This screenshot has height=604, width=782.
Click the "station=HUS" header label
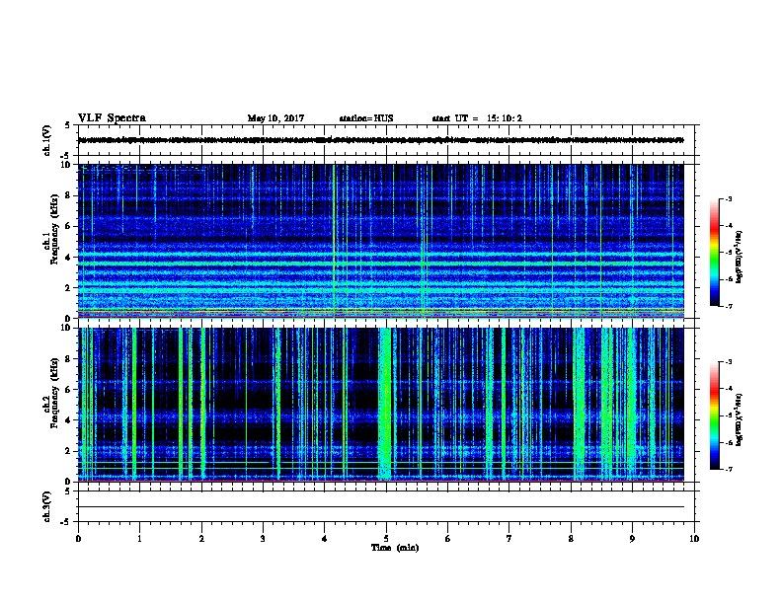366,118
